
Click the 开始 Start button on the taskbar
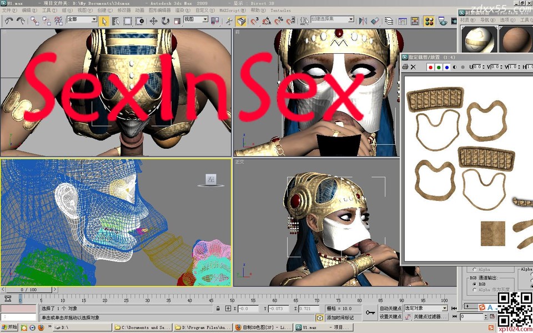pos(9,327)
